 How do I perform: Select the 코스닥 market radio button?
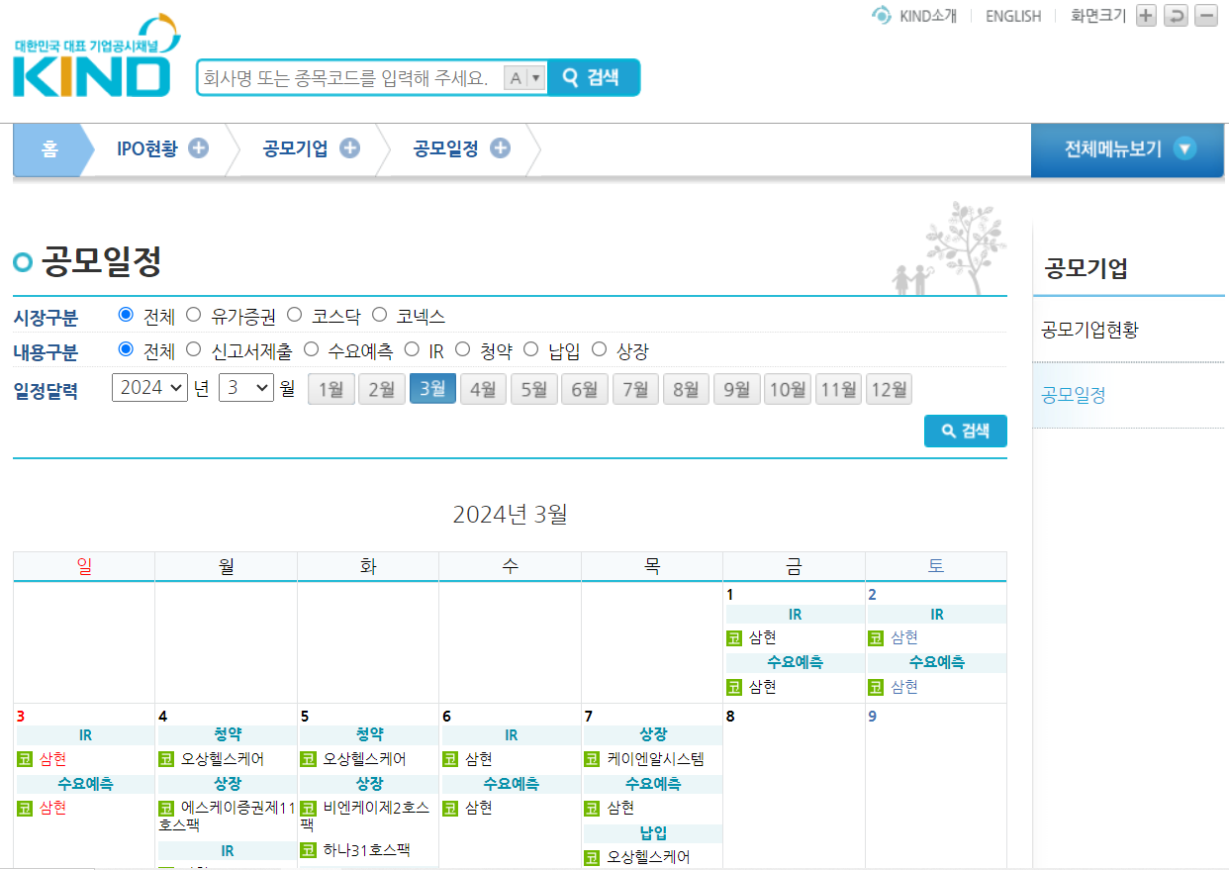pyautogui.click(x=294, y=314)
